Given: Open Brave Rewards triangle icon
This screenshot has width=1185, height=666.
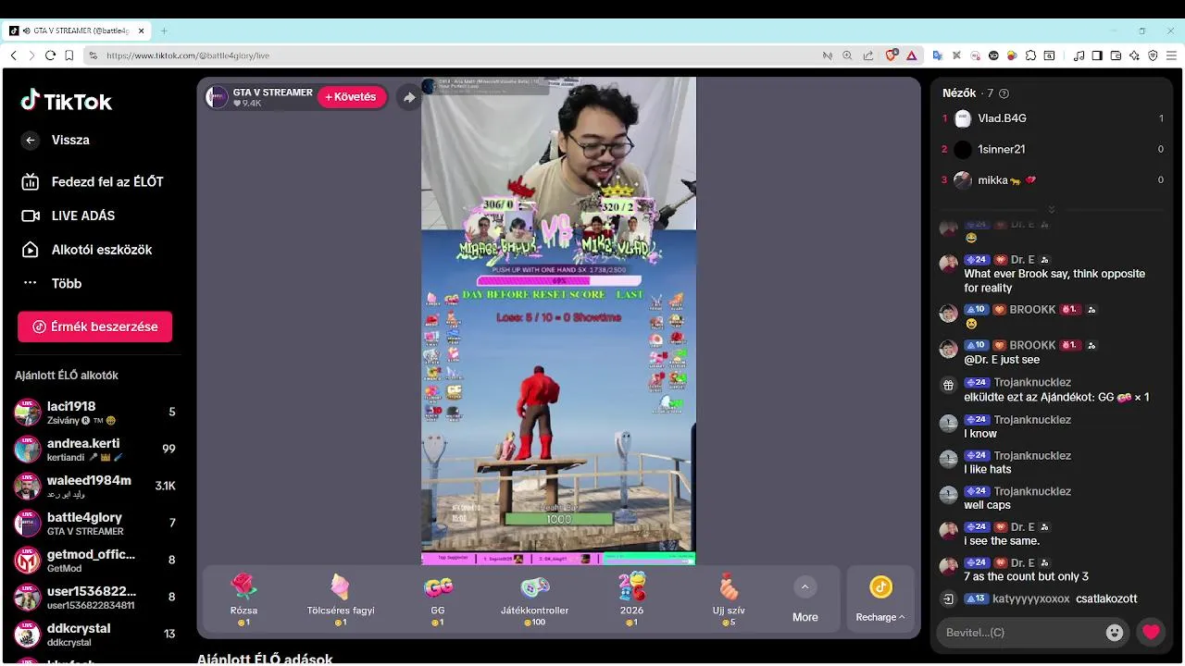Looking at the screenshot, I should pos(911,55).
